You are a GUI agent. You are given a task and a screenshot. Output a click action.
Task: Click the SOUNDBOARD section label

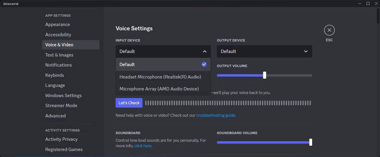(128, 133)
